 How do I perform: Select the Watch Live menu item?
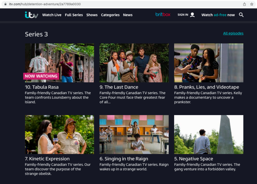52,15
